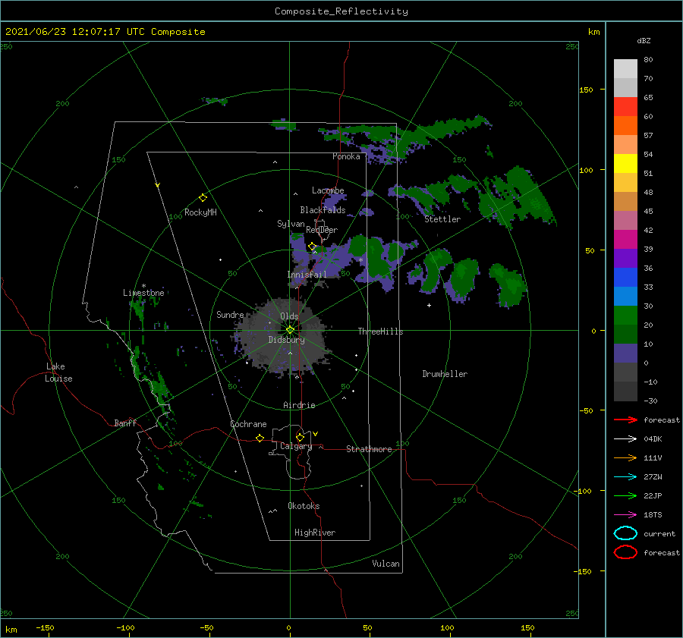Image resolution: width=683 pixels, height=638 pixels.
Task: Select the 80 dBZ light gray swatch
Action: pyautogui.click(x=625, y=68)
